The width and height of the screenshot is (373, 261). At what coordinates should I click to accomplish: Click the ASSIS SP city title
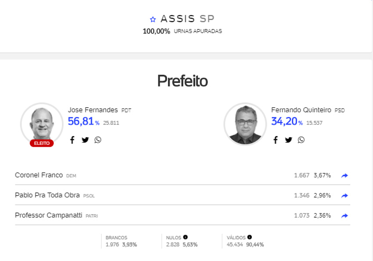point(187,19)
